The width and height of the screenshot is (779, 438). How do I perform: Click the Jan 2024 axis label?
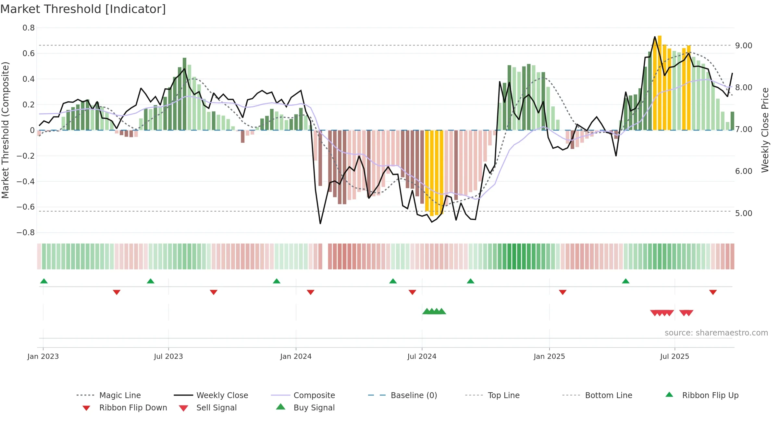pos(296,357)
